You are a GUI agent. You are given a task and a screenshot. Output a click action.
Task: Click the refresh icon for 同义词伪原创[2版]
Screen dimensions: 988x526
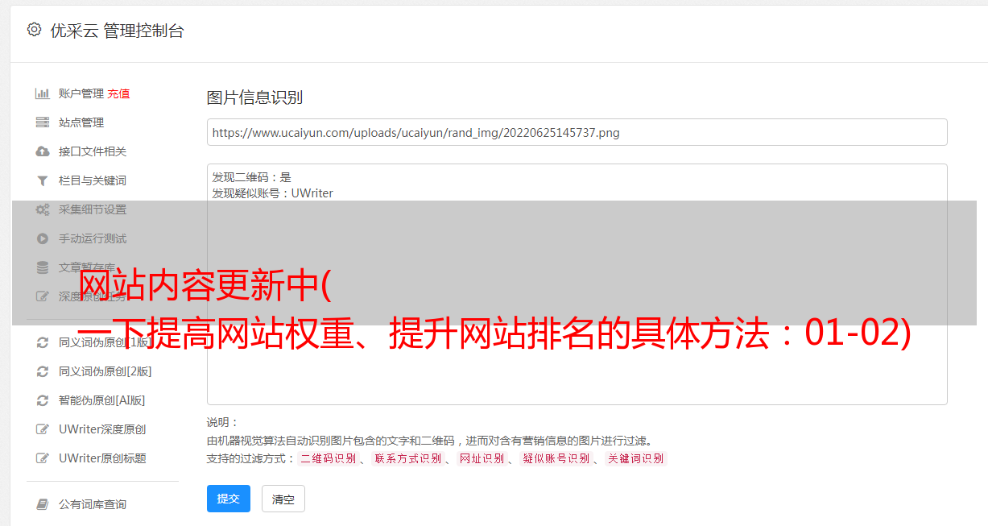point(43,371)
